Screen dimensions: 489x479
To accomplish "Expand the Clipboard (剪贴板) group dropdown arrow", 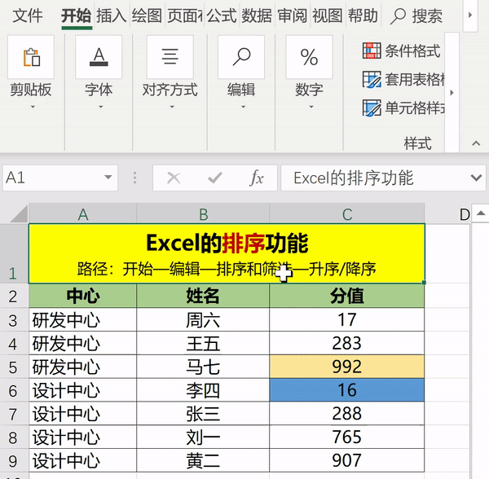I will click(33, 107).
